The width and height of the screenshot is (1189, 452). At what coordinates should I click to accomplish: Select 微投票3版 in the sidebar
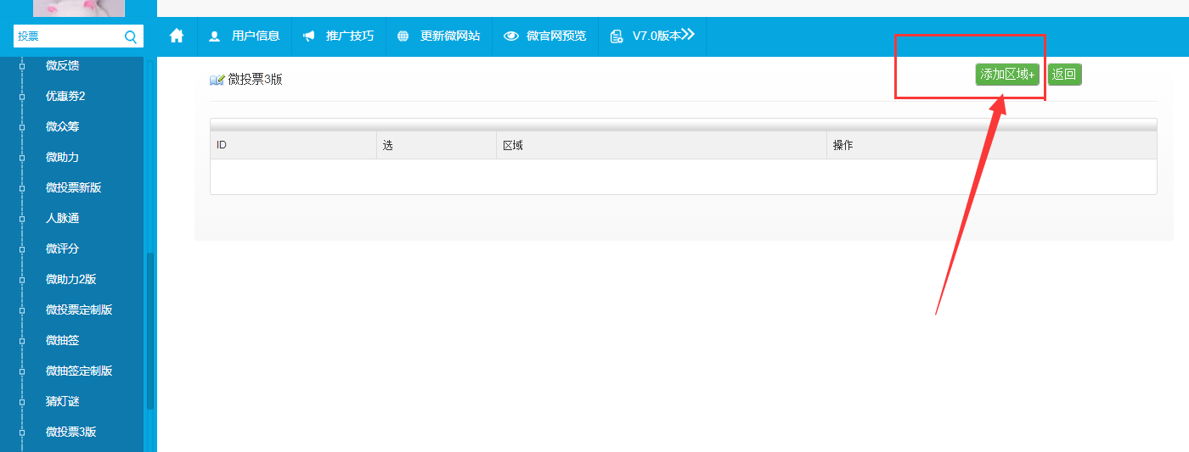[71, 432]
